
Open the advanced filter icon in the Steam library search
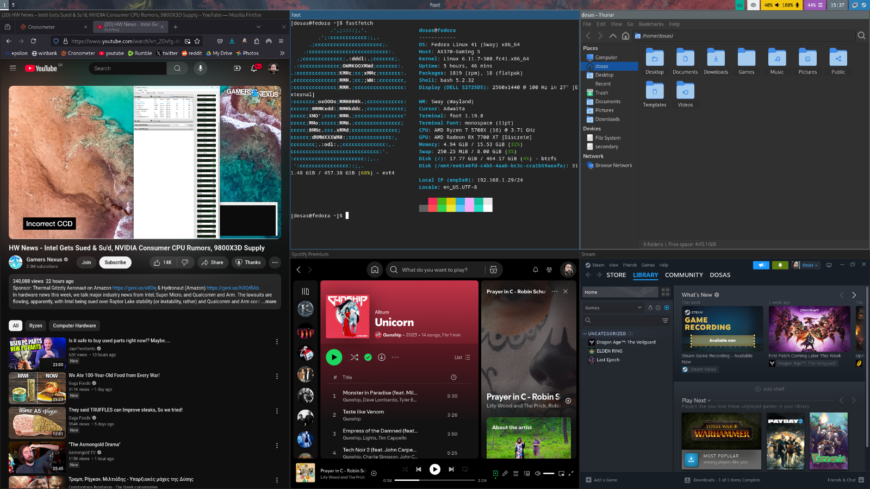click(665, 321)
